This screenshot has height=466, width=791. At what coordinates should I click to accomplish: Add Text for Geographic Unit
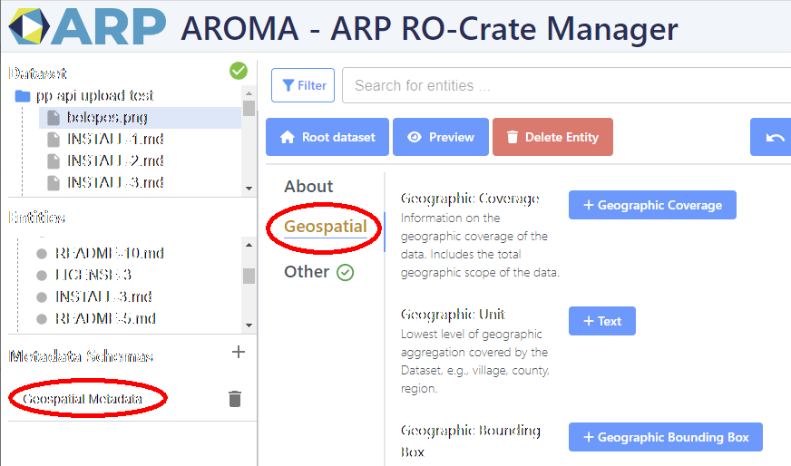[x=601, y=321]
